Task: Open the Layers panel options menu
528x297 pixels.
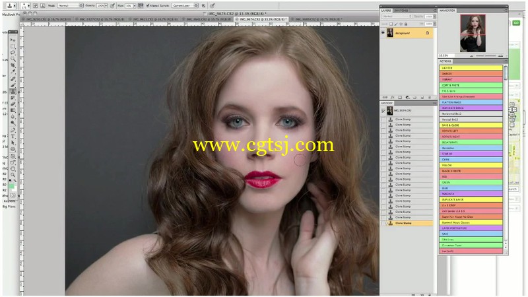Action: (434, 11)
